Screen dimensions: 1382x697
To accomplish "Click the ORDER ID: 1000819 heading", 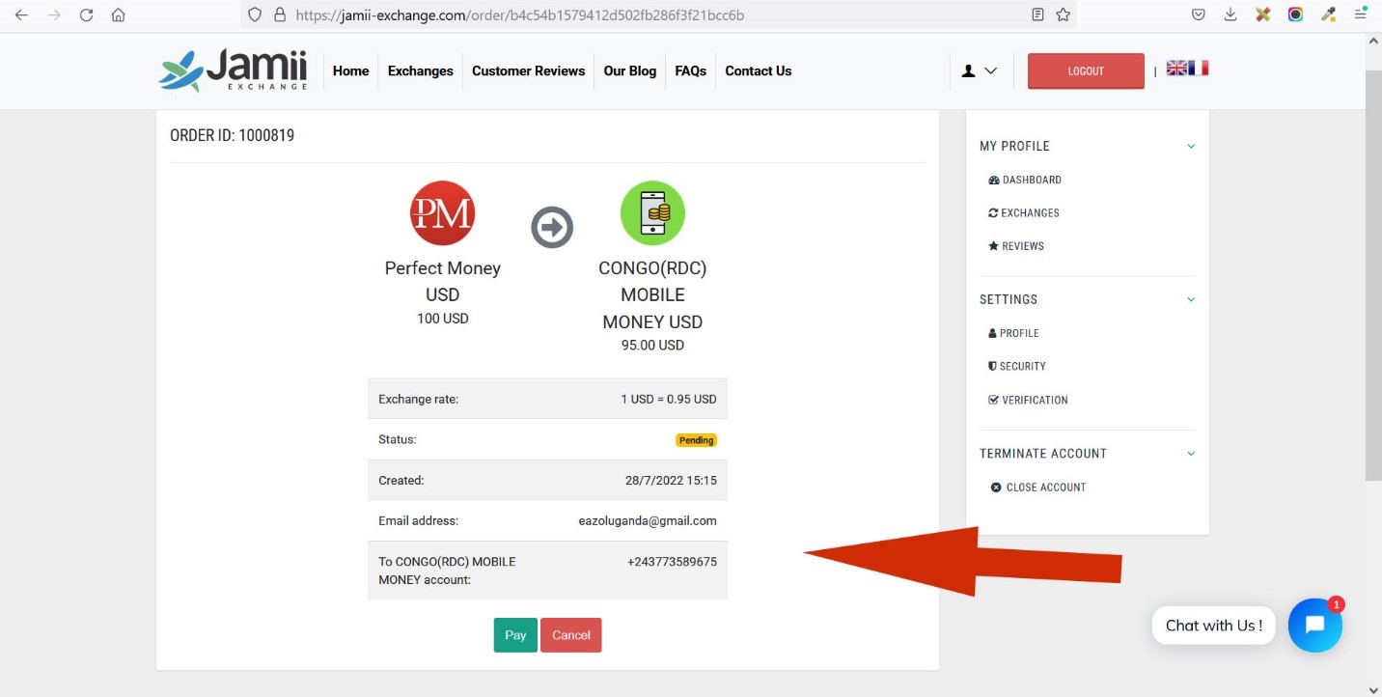I will tap(232, 135).
